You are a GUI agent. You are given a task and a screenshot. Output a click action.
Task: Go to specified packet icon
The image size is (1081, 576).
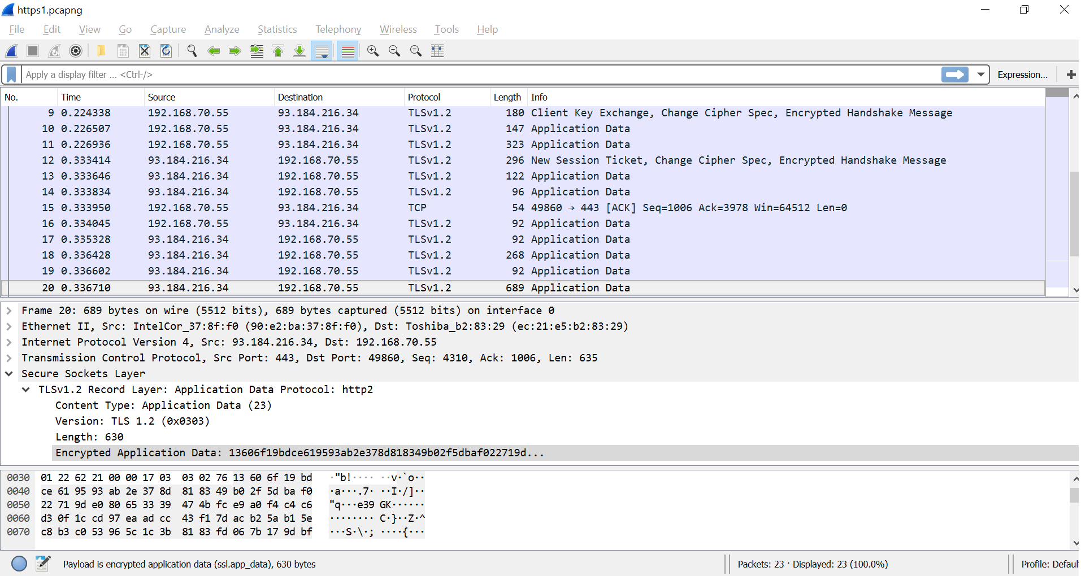(257, 51)
